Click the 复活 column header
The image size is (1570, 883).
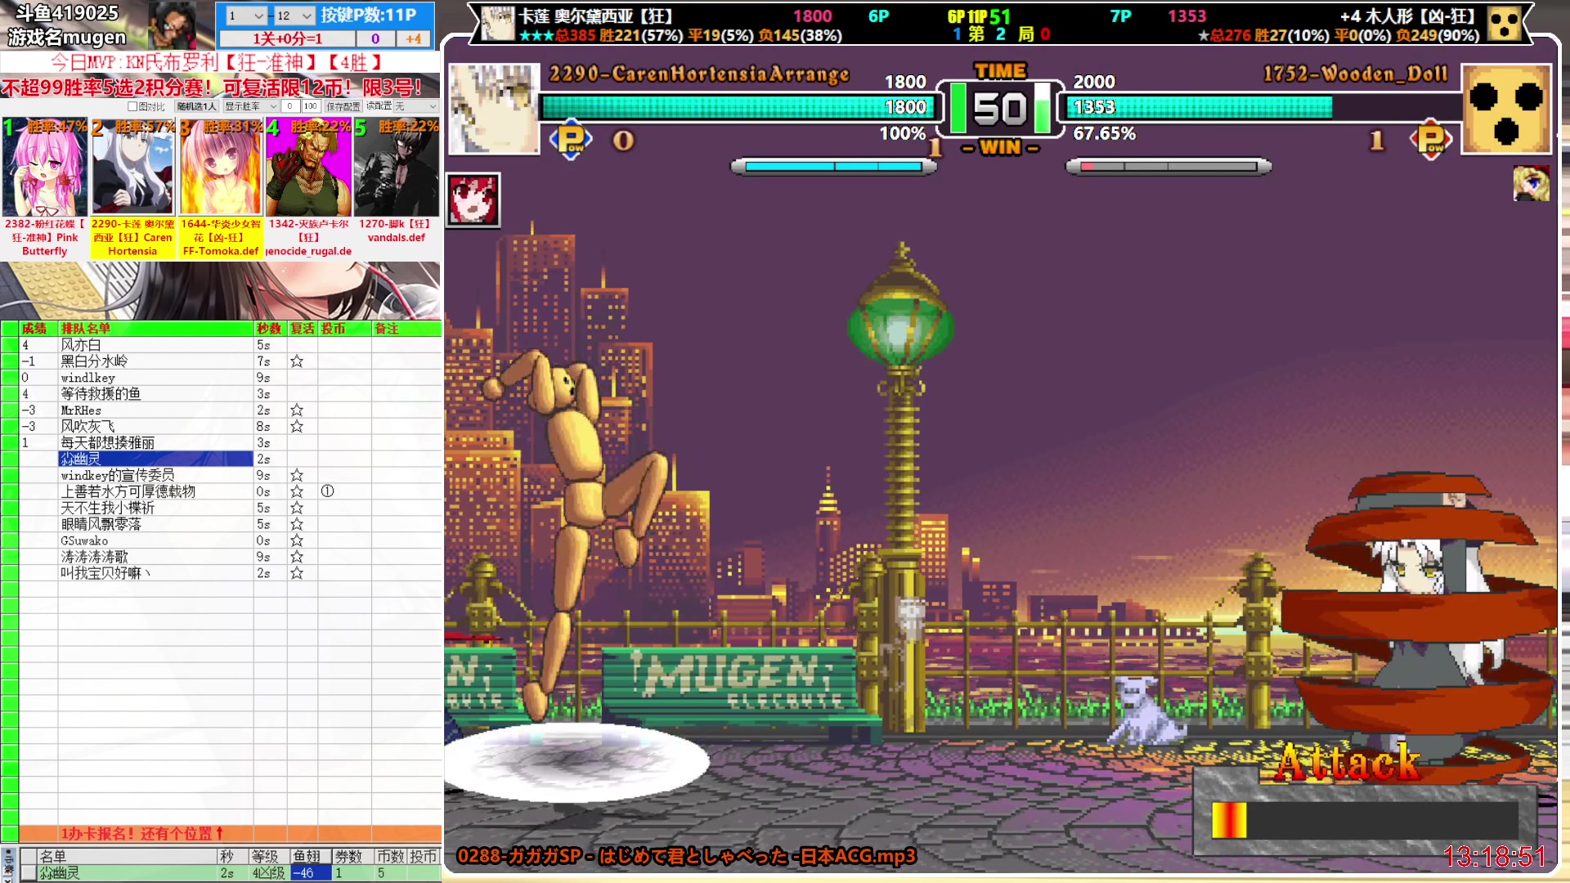[303, 329]
